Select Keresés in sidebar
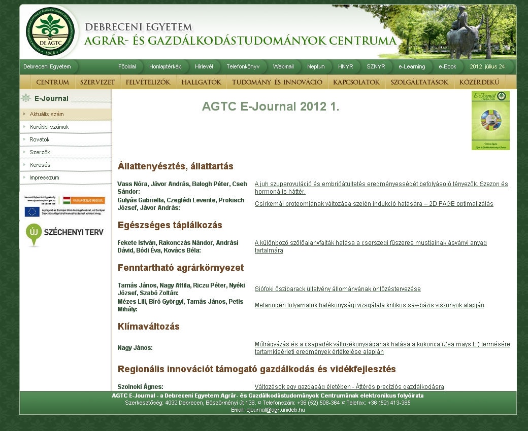 coord(65,165)
